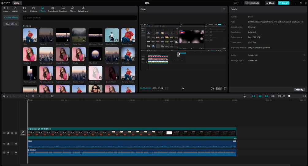
Task: Click the Delete left trim tool
Action: 33,96
